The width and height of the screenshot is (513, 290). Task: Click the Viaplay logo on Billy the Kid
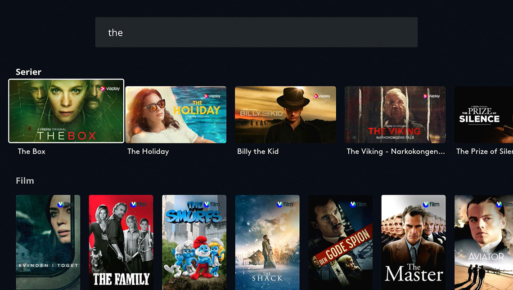(322, 96)
